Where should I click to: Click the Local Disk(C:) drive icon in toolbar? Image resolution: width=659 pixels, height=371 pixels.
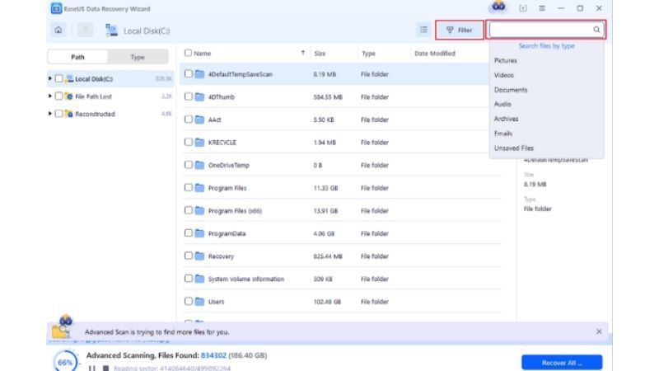[111, 31]
